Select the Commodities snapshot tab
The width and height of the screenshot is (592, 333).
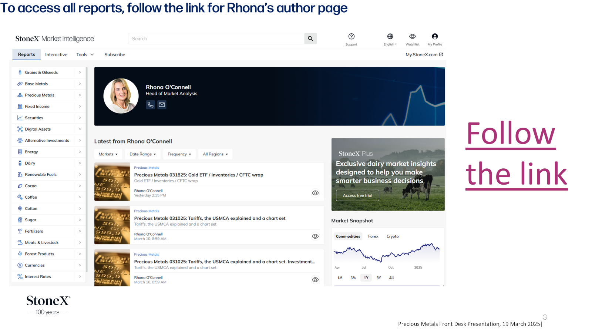pyautogui.click(x=348, y=236)
